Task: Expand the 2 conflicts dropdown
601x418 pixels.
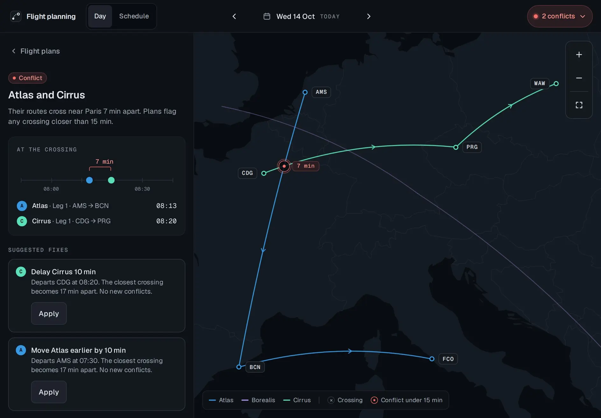Action: click(x=560, y=16)
